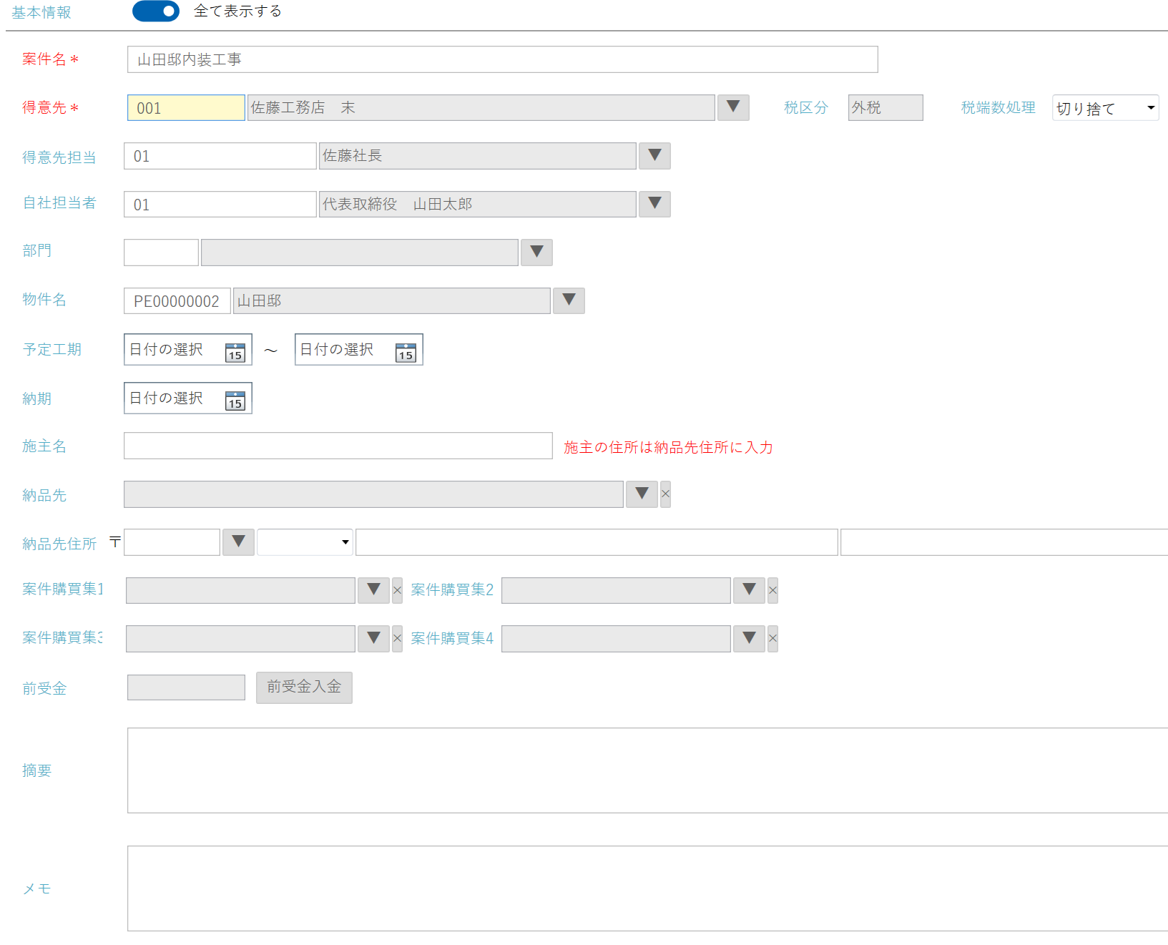The width and height of the screenshot is (1168, 945).
Task: Click the 施主名 input field
Action: point(338,446)
